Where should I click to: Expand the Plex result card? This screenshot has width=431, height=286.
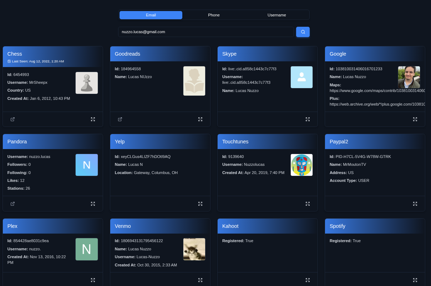93,280
